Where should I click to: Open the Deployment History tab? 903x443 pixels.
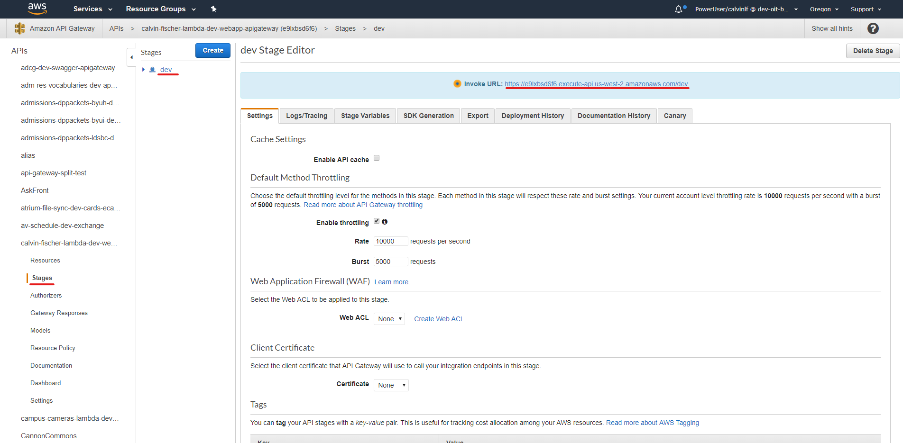(533, 116)
